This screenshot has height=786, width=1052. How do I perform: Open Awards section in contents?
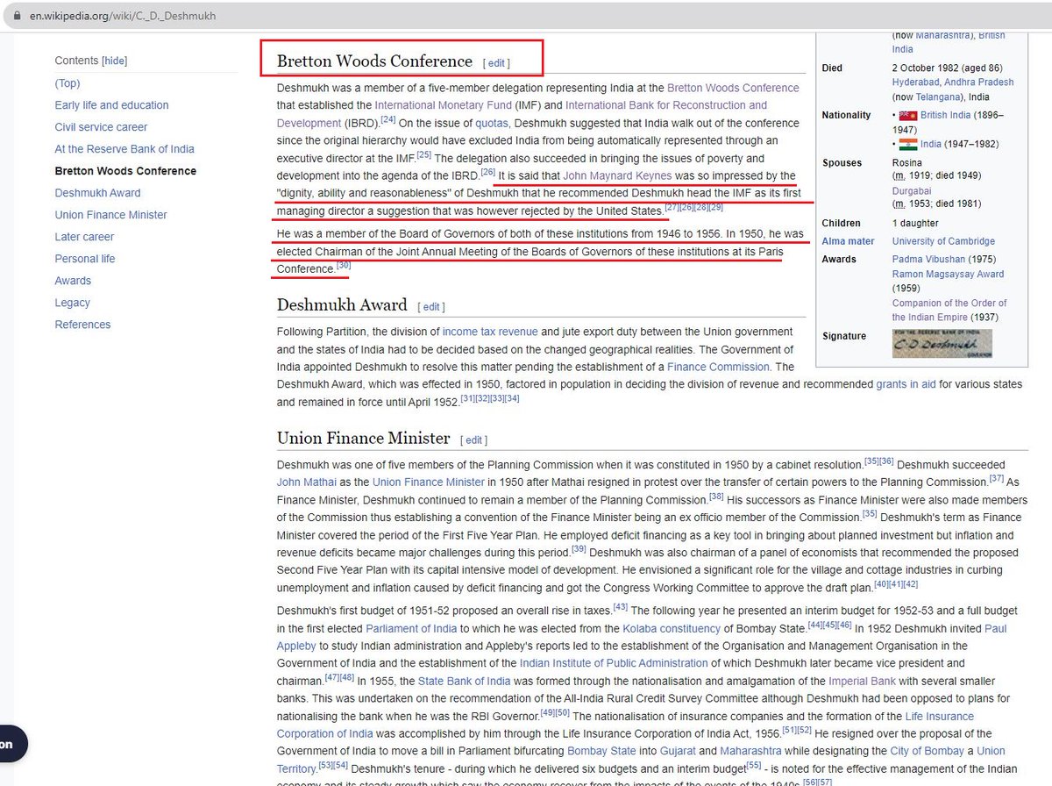pos(73,281)
